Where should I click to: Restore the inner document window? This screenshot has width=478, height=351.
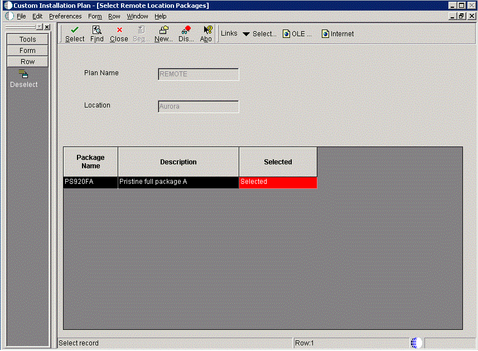tap(461, 16)
